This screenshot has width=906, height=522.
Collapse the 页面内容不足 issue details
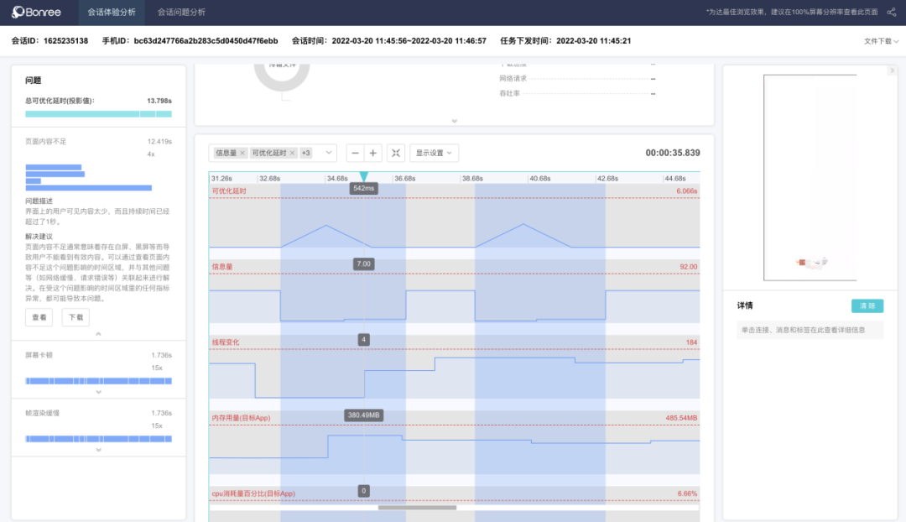click(98, 334)
